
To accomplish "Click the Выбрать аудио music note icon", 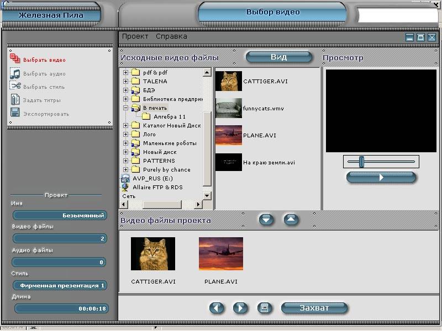I will click(x=15, y=73).
